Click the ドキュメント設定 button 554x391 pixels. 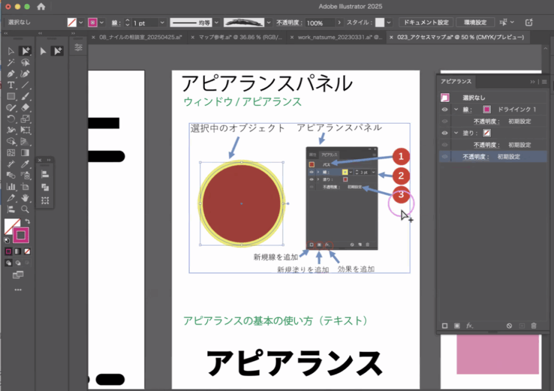point(425,23)
